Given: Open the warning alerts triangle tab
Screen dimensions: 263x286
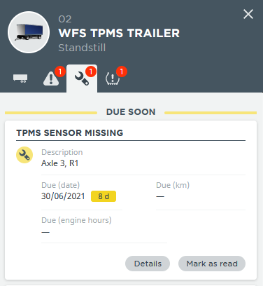Looking at the screenshot, I should click(50, 79).
